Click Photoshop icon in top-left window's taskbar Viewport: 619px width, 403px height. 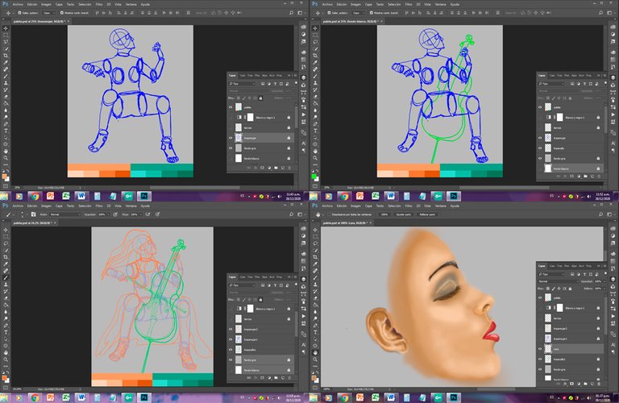(144, 196)
